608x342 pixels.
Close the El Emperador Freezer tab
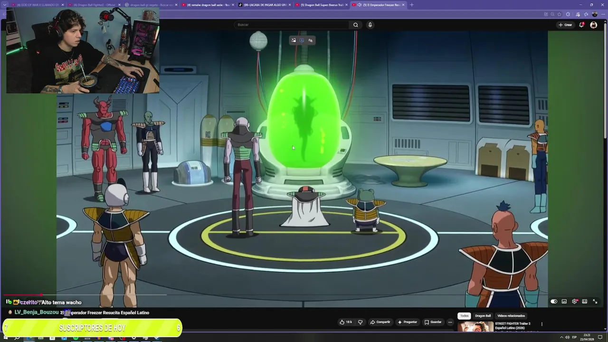tap(403, 5)
